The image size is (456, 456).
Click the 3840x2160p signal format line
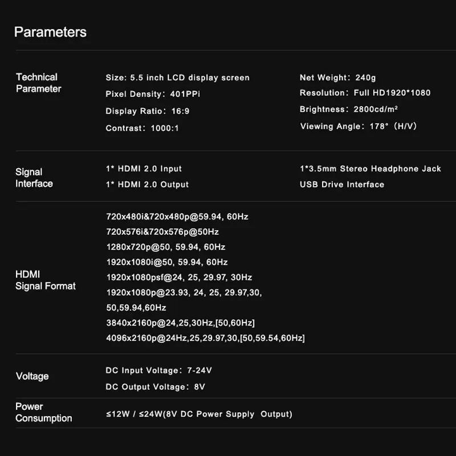[x=180, y=323]
